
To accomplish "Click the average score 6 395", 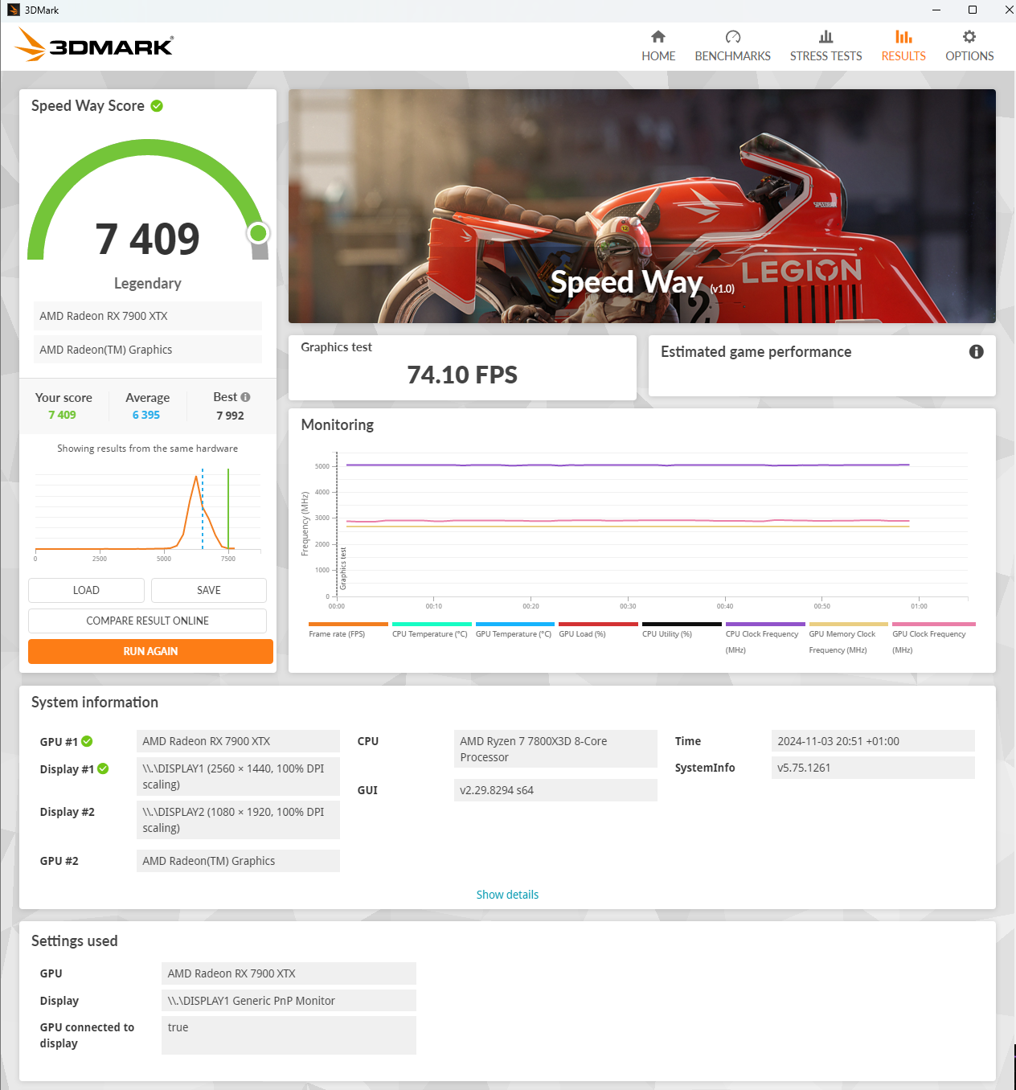I will point(146,415).
